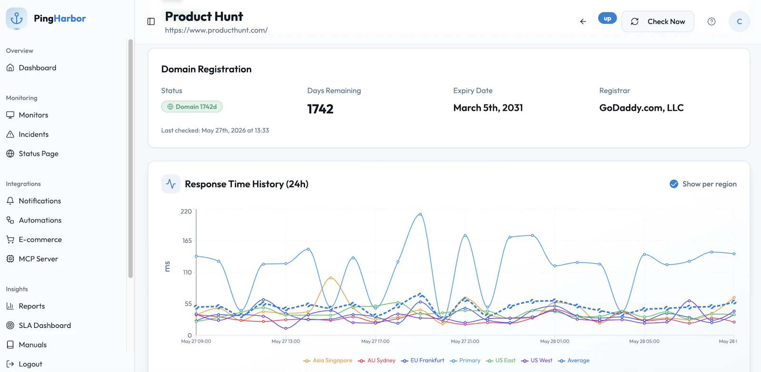Open the help question mark icon
The height and width of the screenshot is (372, 761).
tap(712, 21)
